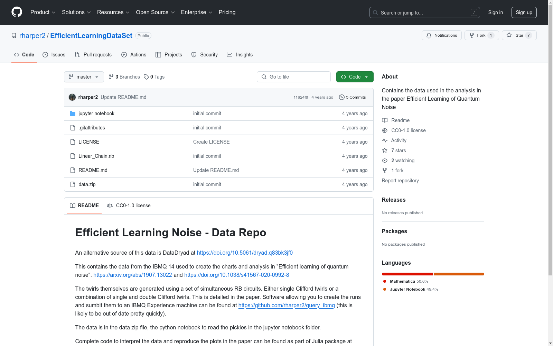Click the GitHub logo icon
The height and width of the screenshot is (346, 553).
[x=17, y=12]
